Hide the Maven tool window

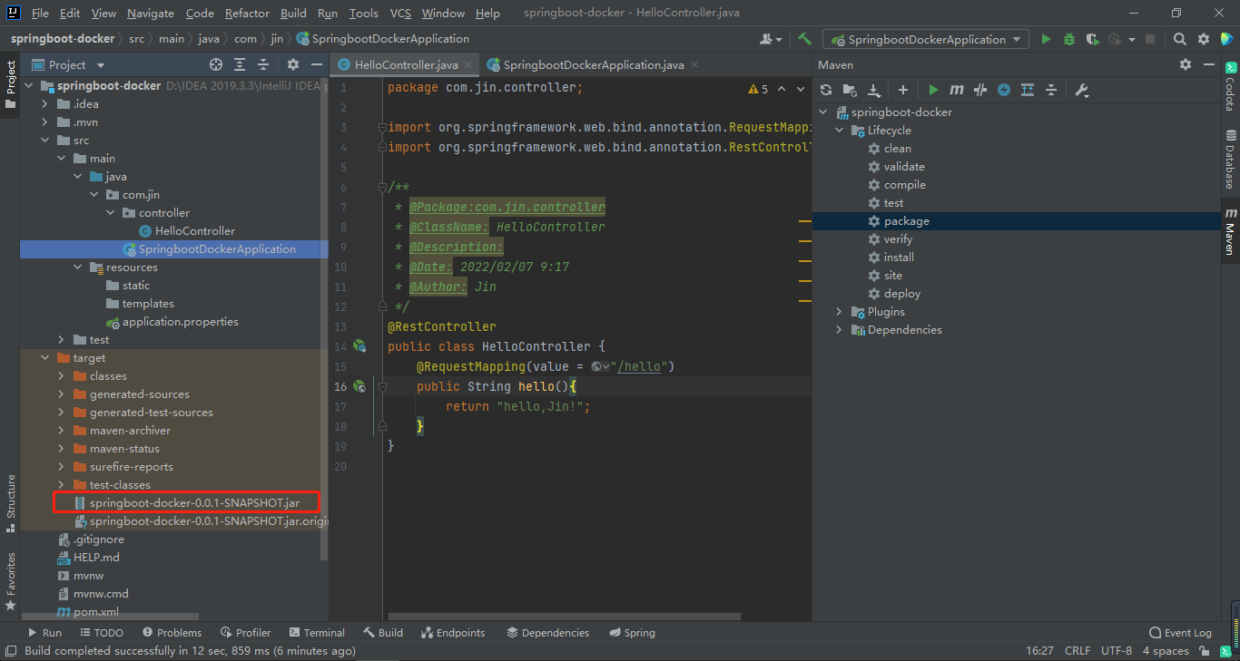pos(1209,64)
